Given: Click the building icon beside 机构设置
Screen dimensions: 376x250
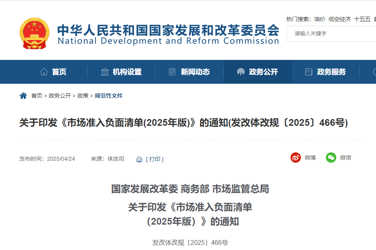Looking at the screenshot, I should coord(105,72).
